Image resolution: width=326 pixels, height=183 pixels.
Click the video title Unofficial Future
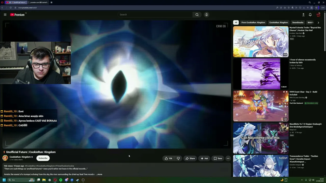[31, 152]
